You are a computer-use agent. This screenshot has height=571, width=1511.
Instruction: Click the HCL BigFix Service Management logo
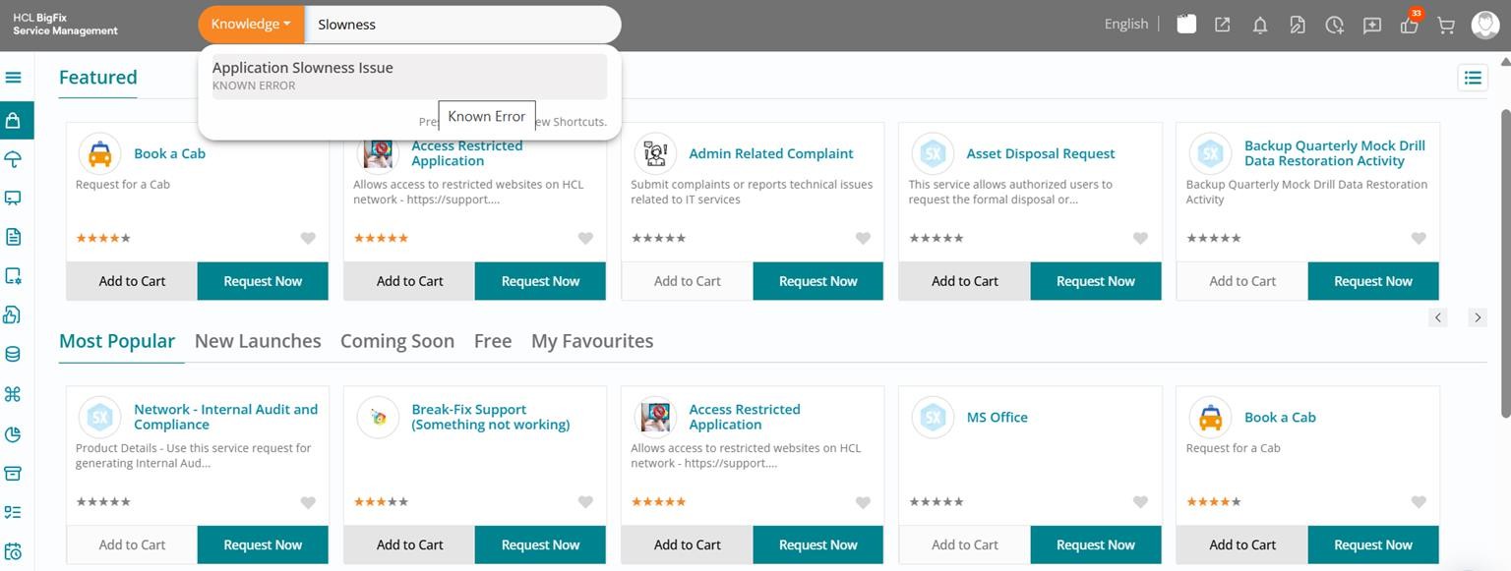(x=65, y=25)
